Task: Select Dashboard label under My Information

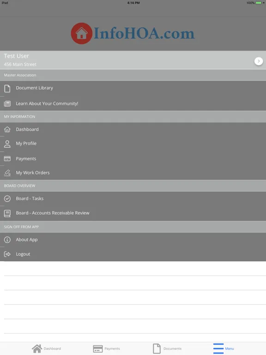Action: point(27,129)
